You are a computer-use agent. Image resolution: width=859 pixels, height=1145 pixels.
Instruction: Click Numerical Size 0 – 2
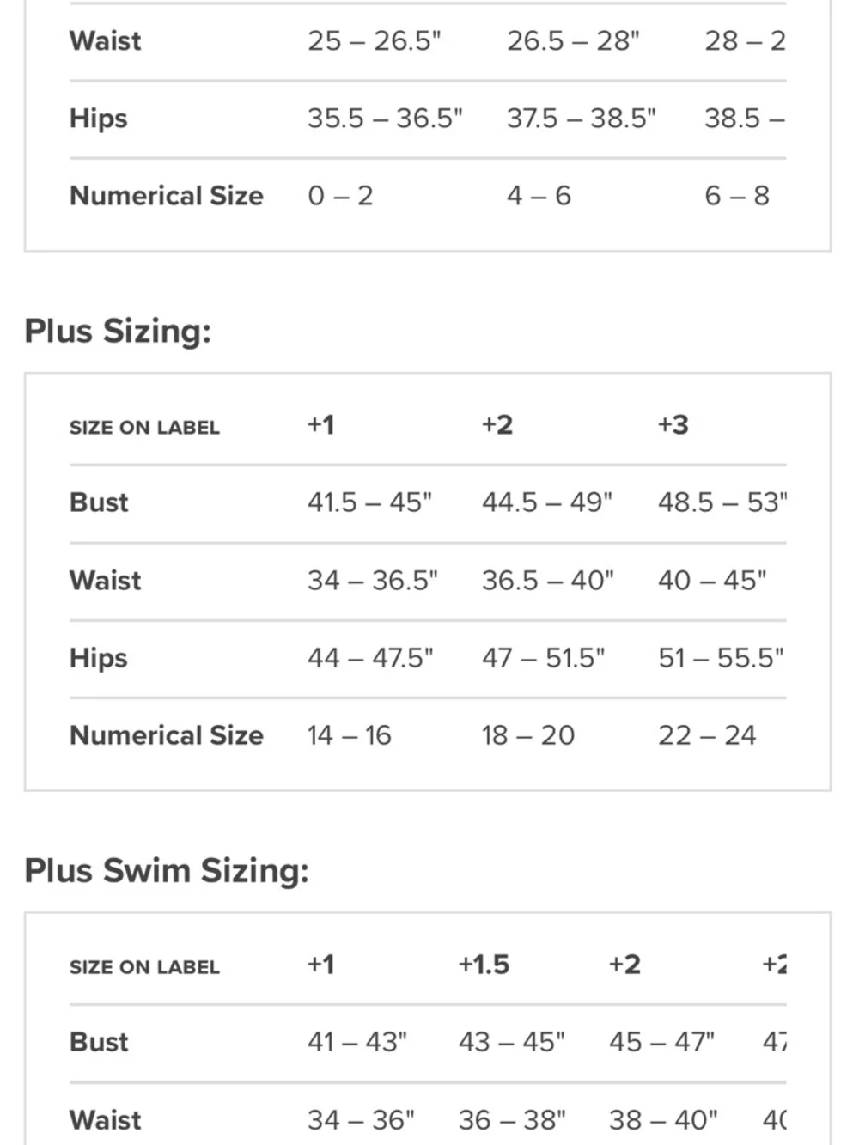pos(340,196)
